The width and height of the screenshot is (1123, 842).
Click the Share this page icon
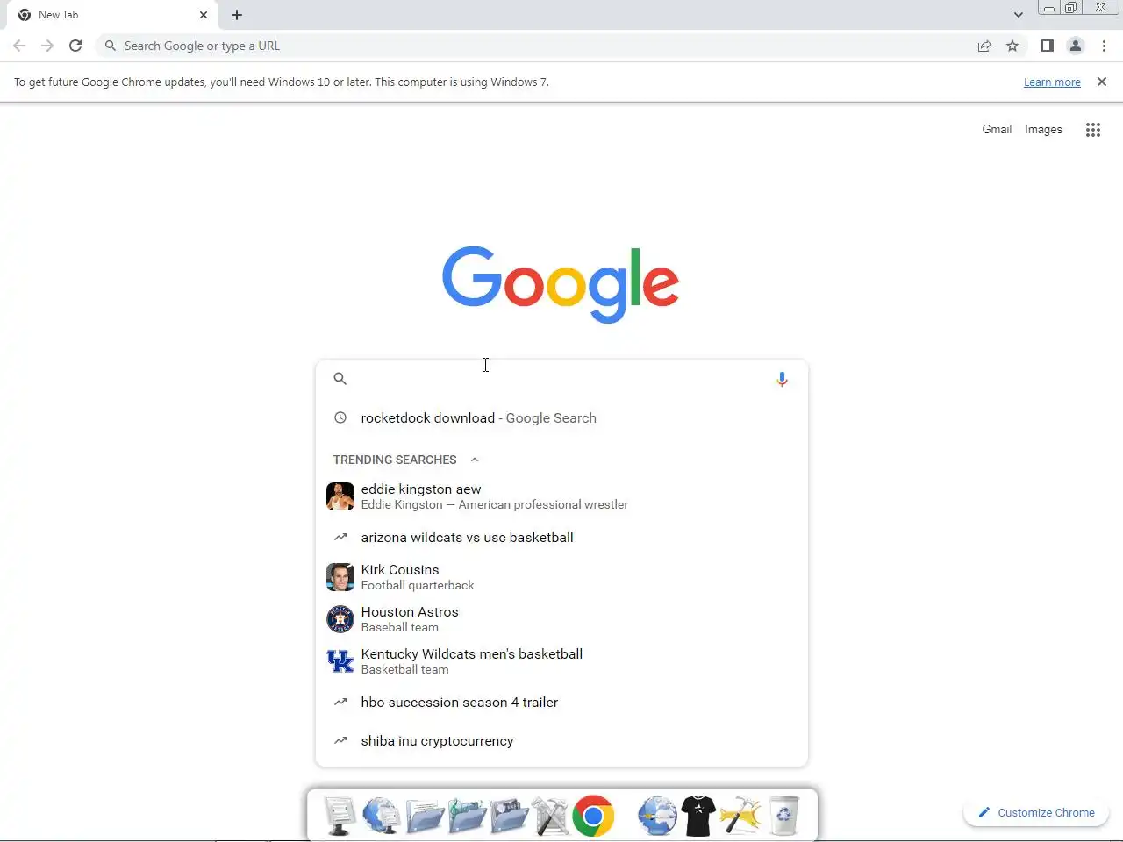(x=984, y=46)
